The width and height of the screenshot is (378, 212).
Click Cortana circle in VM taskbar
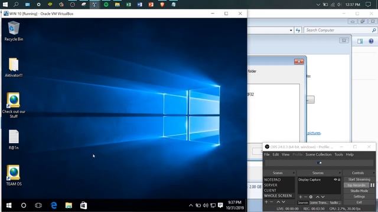(24, 206)
